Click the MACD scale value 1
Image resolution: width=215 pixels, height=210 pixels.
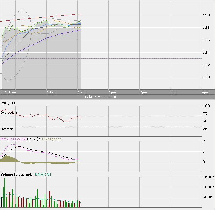tap(204, 152)
